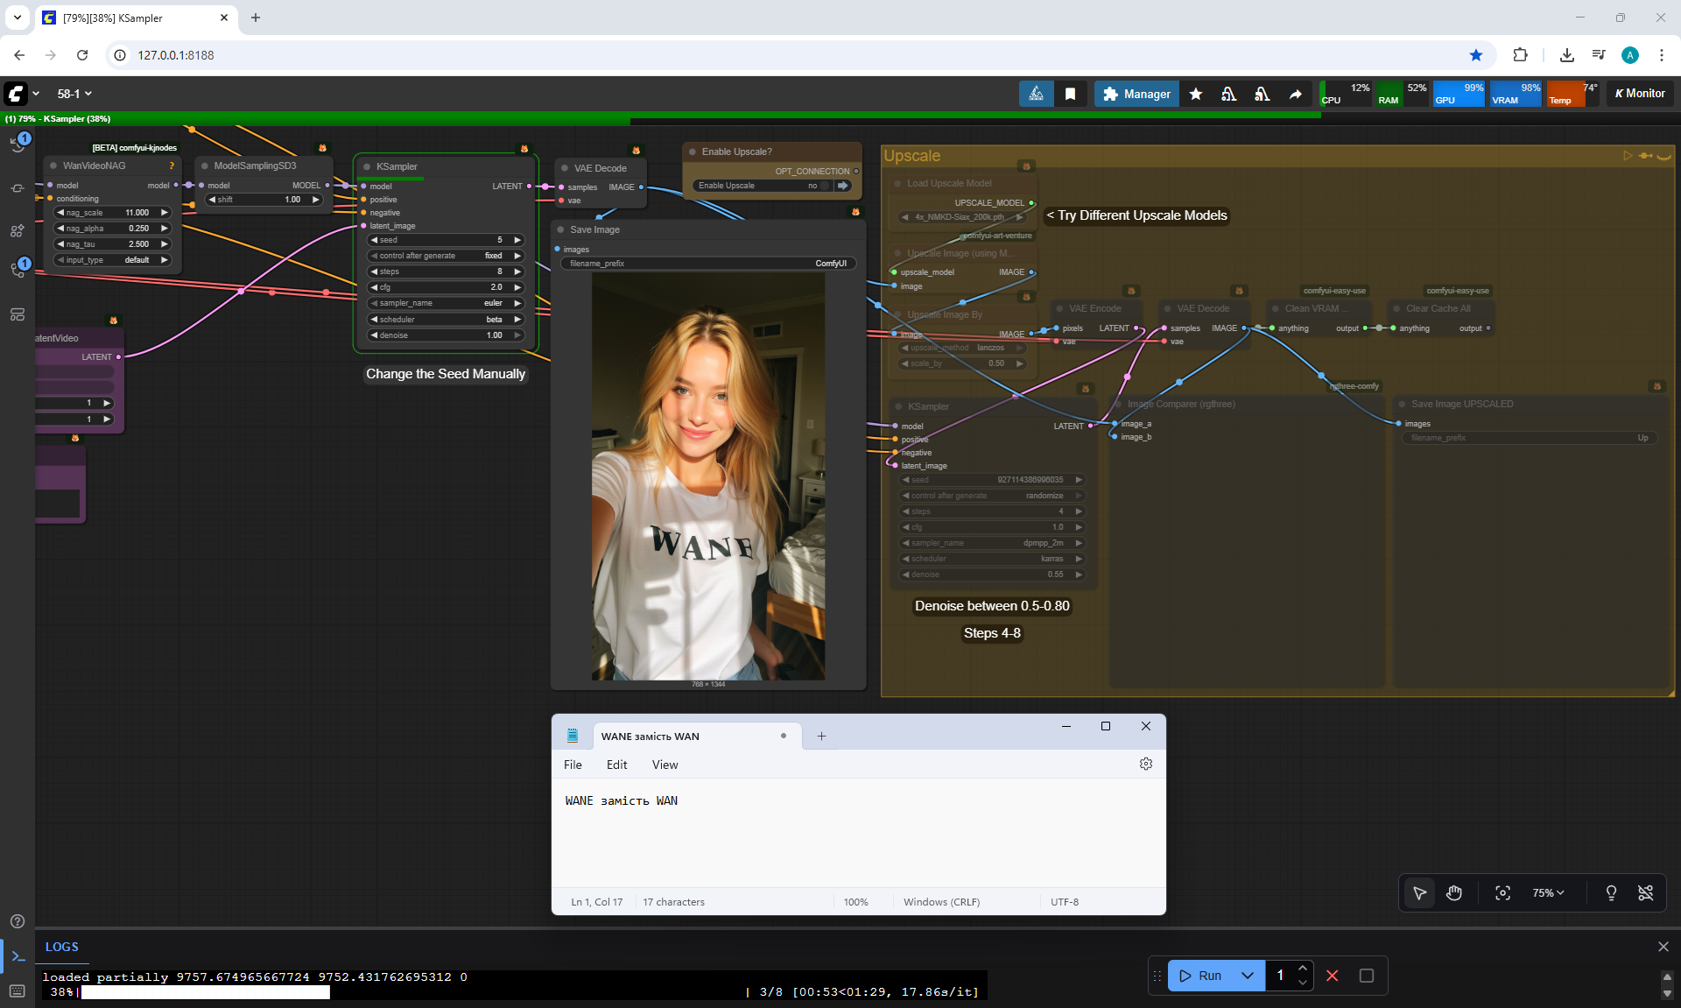Open the Manager button
Image resolution: width=1681 pixels, height=1008 pixels.
pos(1136,94)
